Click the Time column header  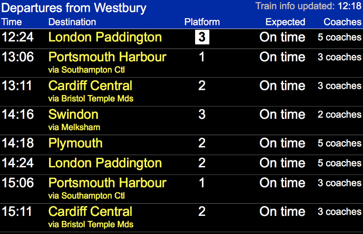(11, 22)
